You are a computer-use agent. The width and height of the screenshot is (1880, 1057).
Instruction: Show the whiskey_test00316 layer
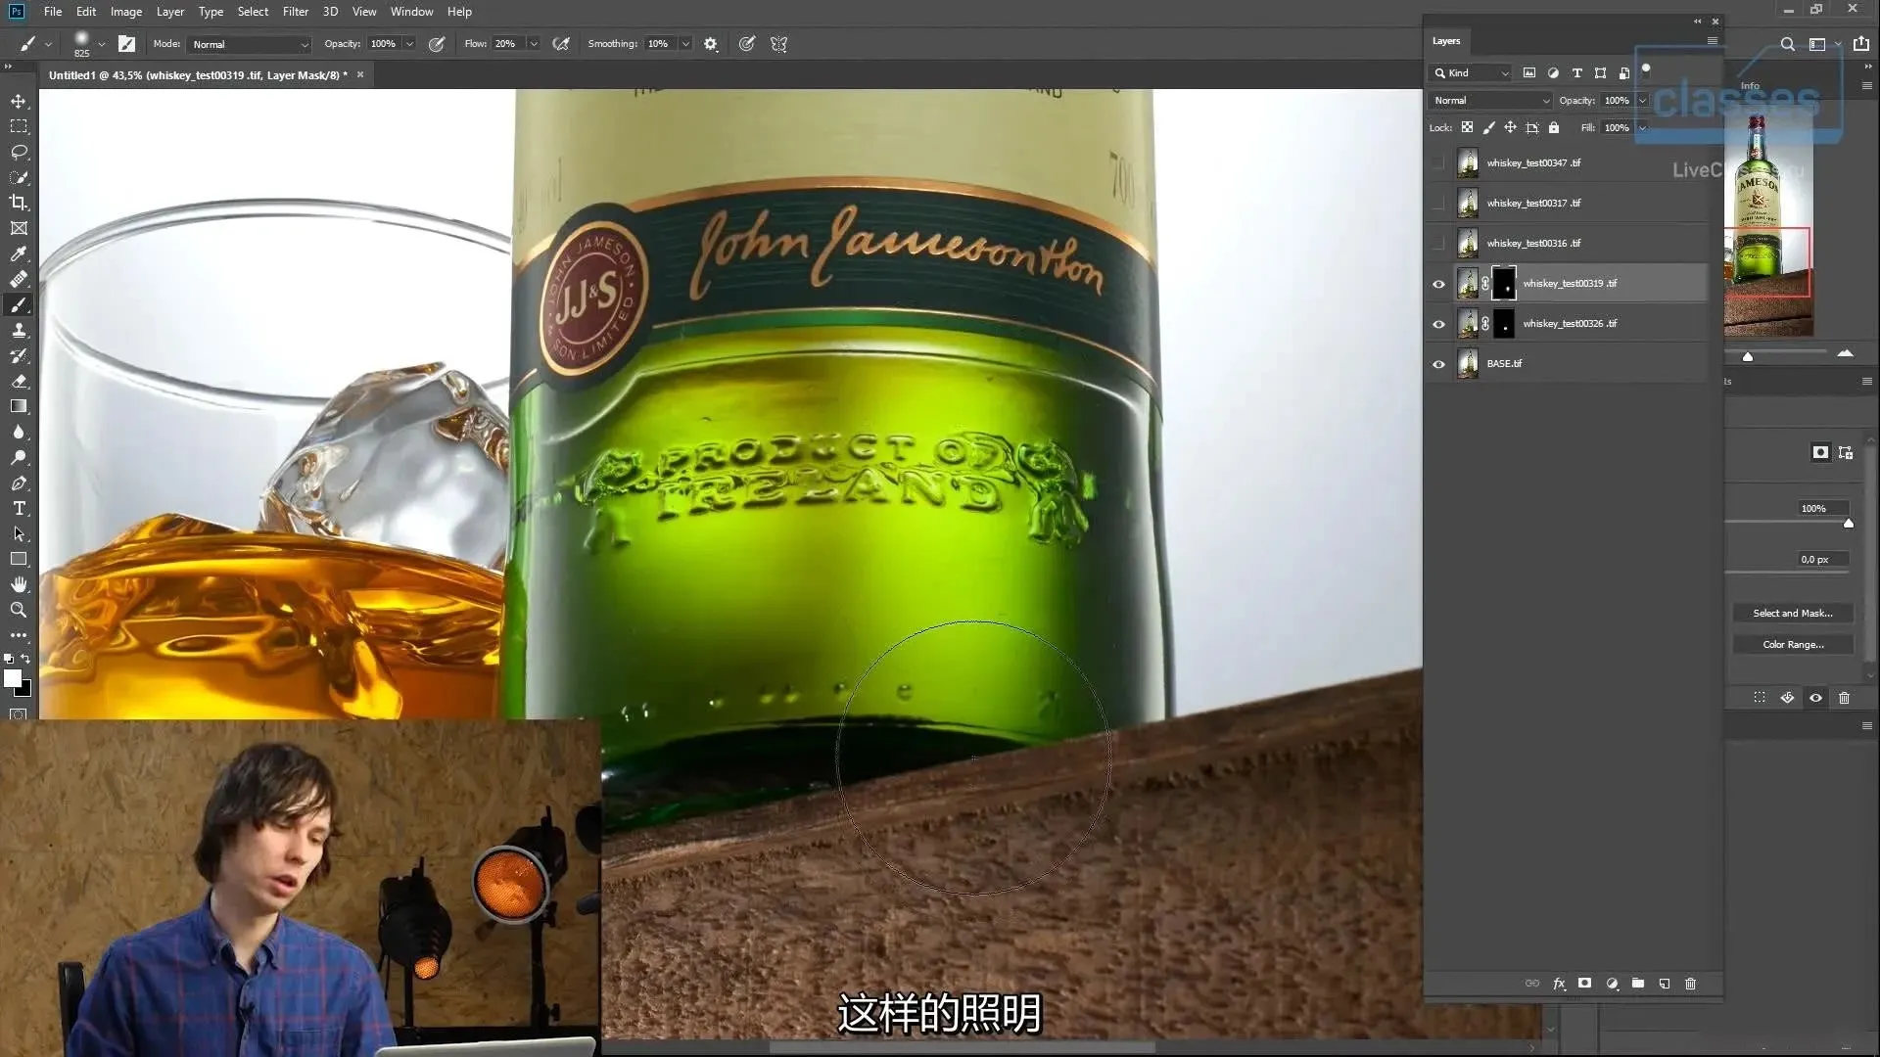pos(1437,244)
